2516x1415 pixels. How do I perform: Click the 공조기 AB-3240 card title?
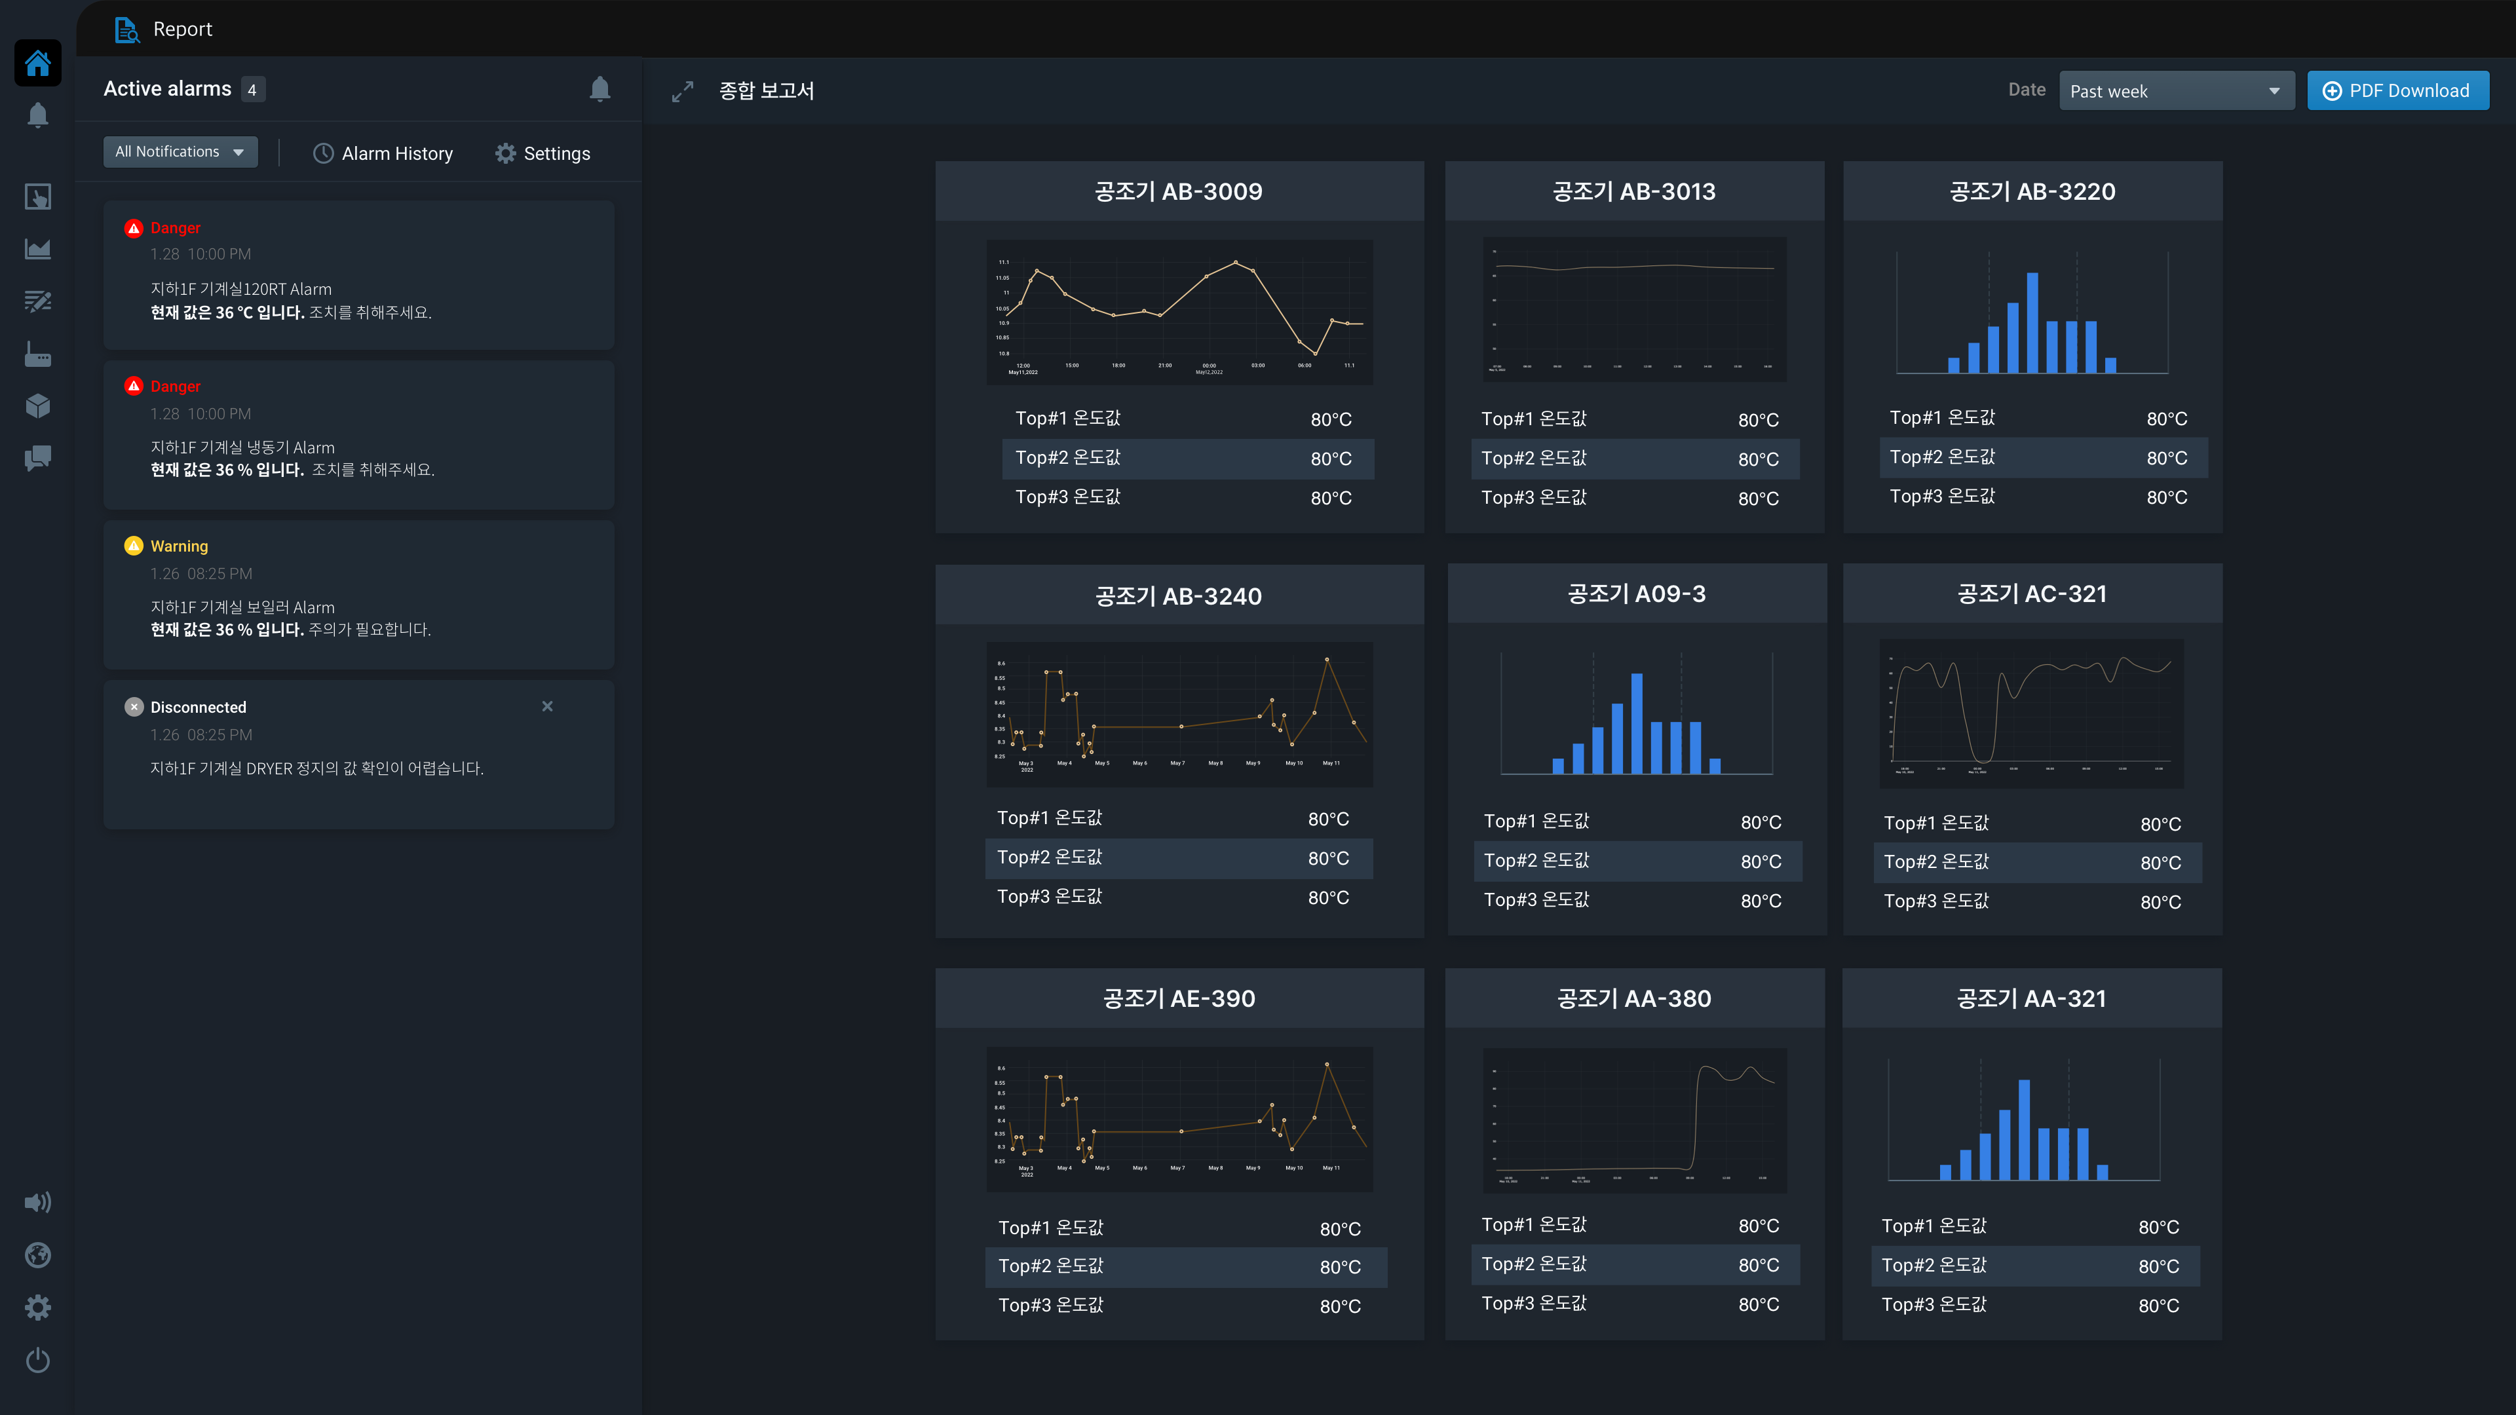1179,595
